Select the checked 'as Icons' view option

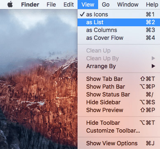[119, 14]
